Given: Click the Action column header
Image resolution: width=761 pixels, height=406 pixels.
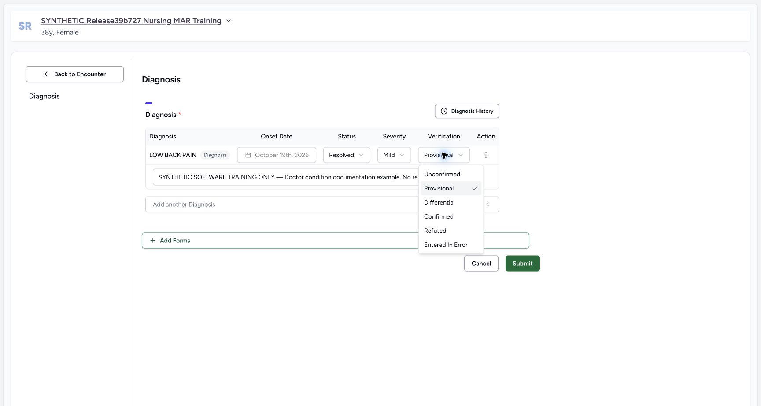Looking at the screenshot, I should 486,136.
